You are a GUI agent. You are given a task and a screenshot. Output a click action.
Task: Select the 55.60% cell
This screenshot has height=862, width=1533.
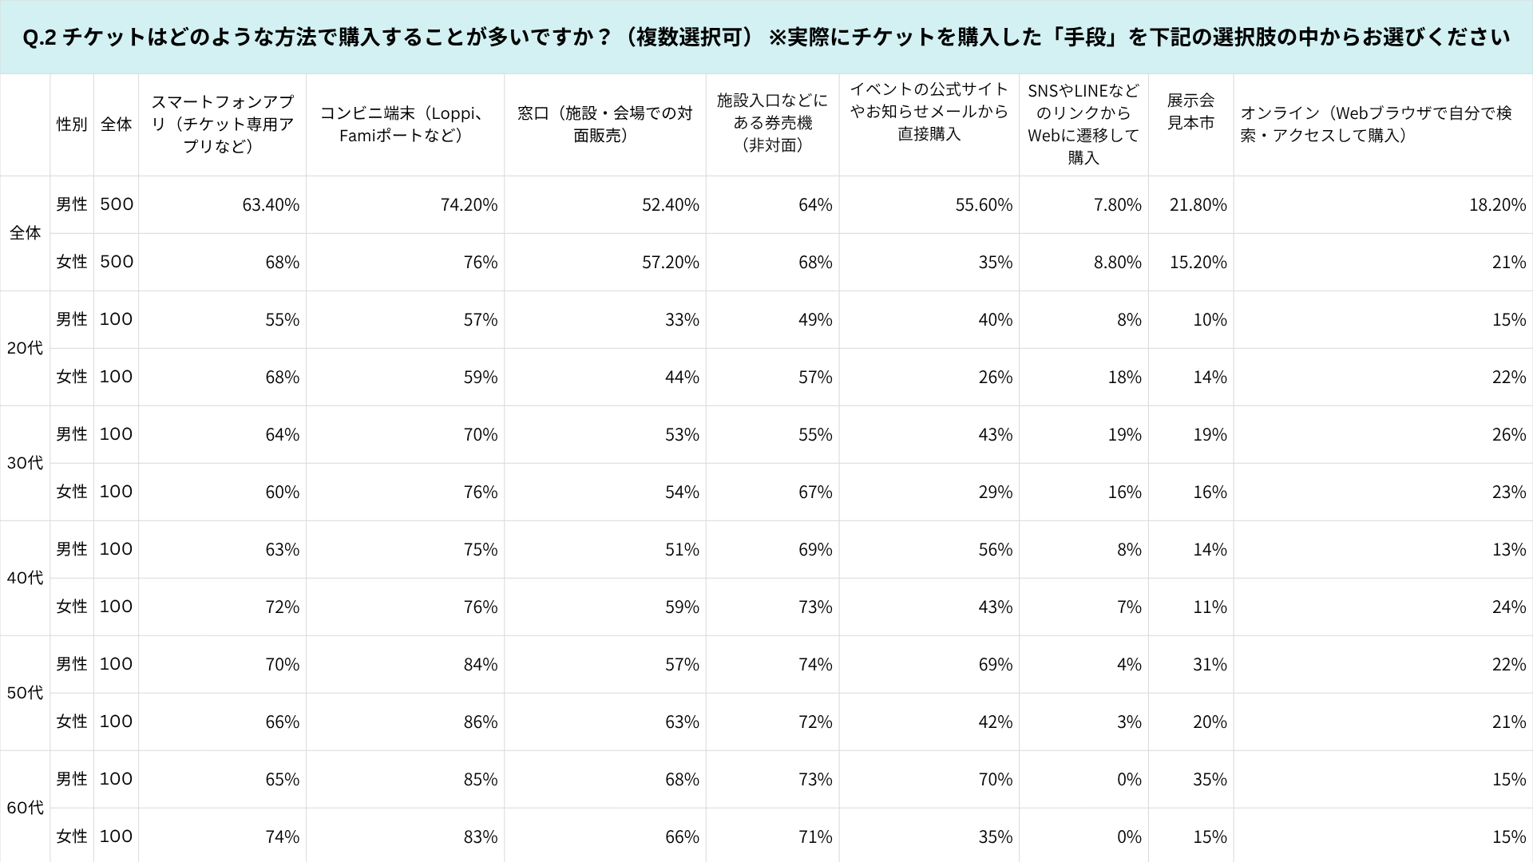coord(984,205)
